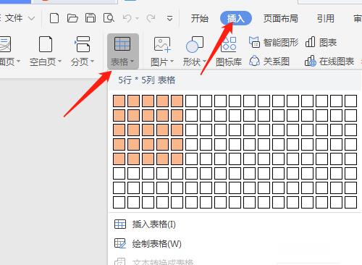The width and height of the screenshot is (362, 265).
Task: Select the 5 by 5 grid cell
Action: [177, 159]
